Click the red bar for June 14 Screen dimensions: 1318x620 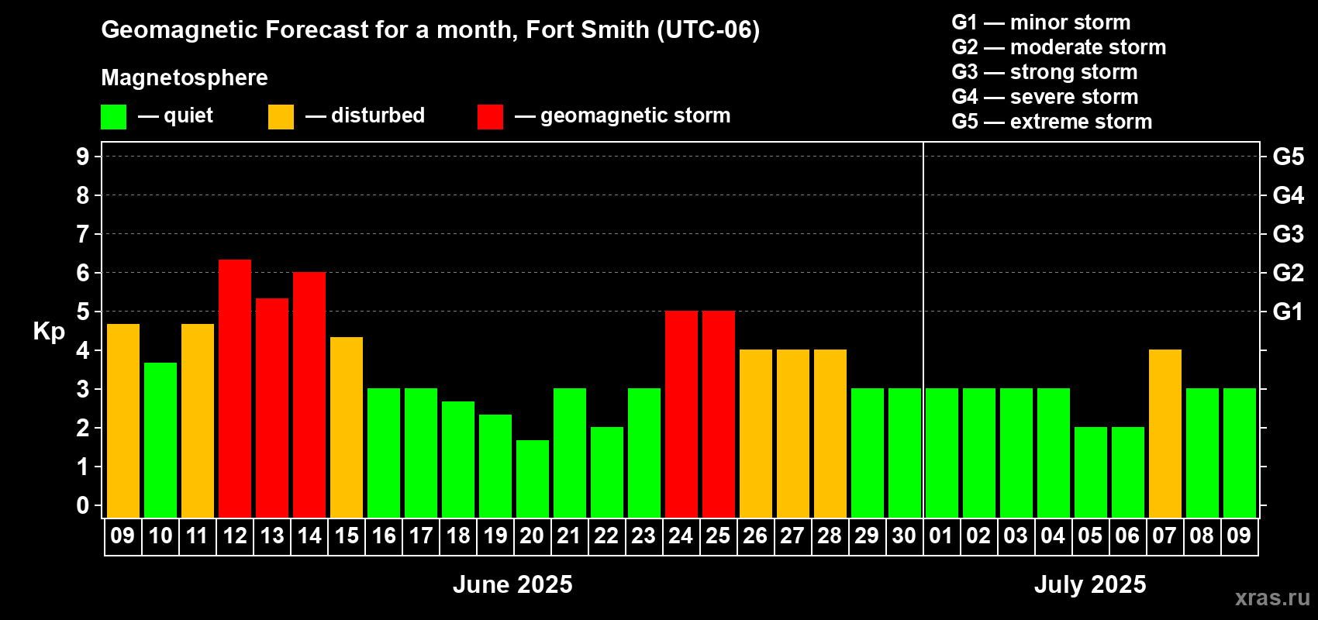click(309, 394)
